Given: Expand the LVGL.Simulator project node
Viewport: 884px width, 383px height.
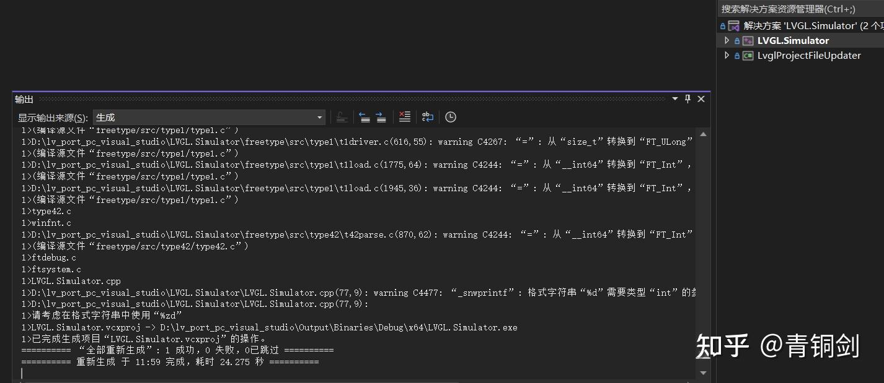Looking at the screenshot, I should coord(727,40).
